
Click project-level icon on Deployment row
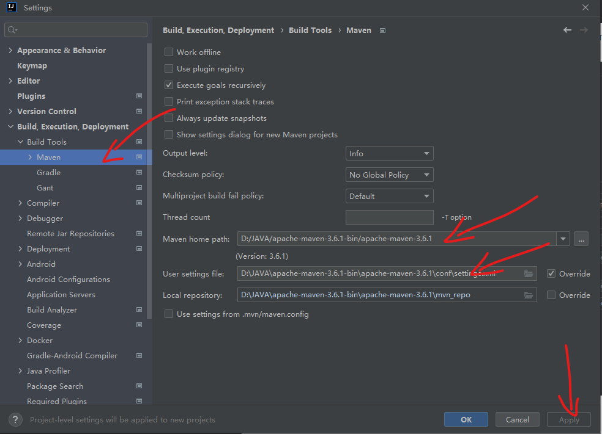click(x=139, y=248)
